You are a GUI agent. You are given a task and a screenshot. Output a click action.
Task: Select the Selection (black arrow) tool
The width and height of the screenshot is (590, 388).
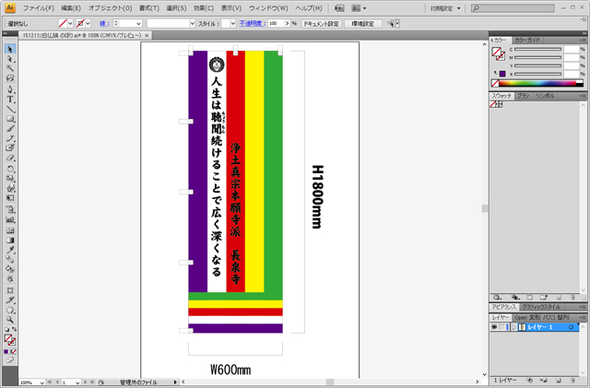[x=10, y=49]
